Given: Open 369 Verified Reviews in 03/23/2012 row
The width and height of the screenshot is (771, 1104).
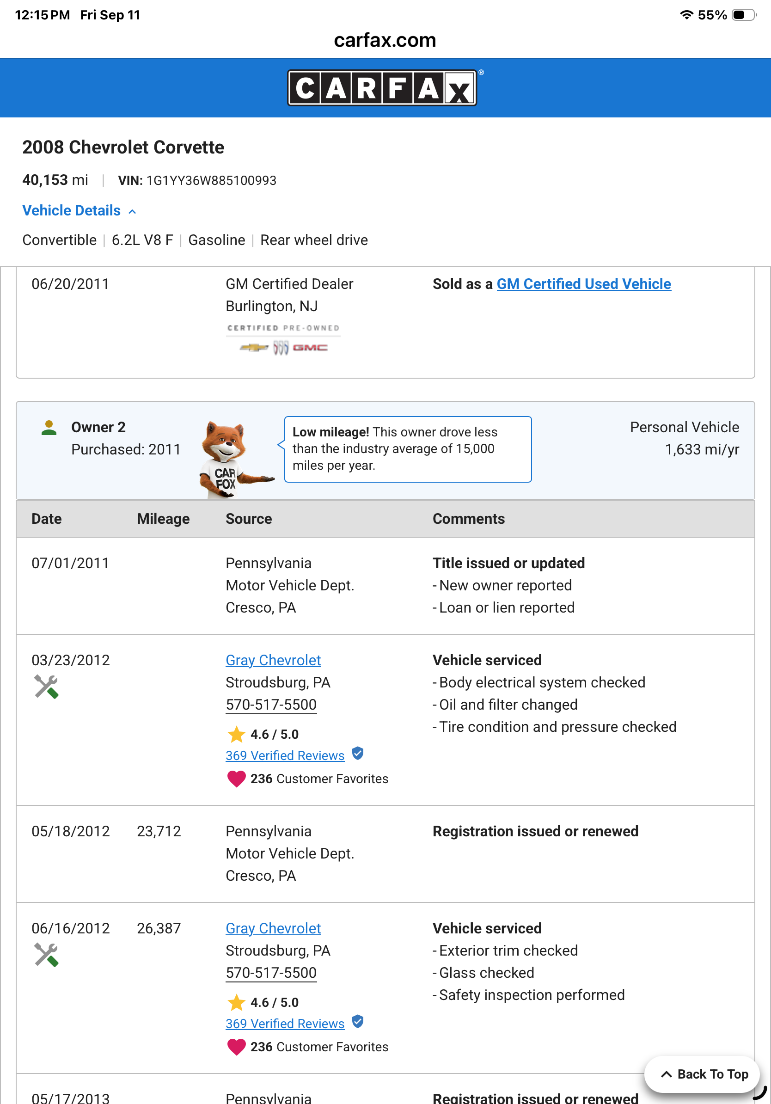Looking at the screenshot, I should point(285,755).
